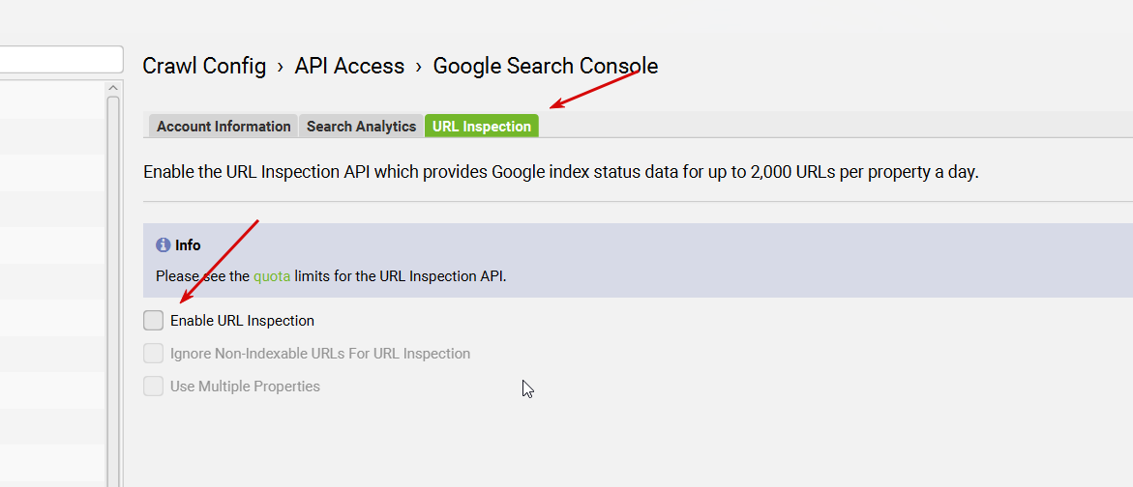Image resolution: width=1133 pixels, height=487 pixels.
Task: Open the green quota link
Action: pos(272,276)
